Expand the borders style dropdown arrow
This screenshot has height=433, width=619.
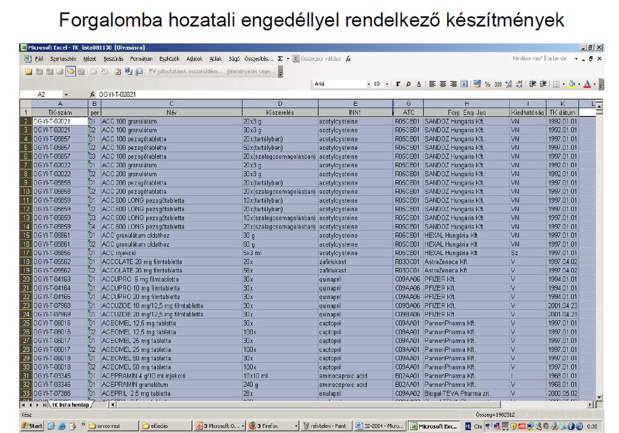[x=563, y=84]
